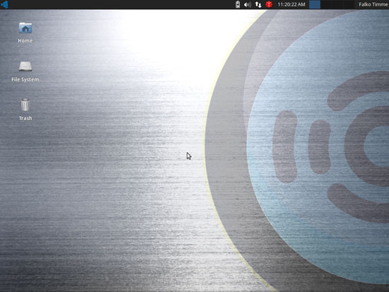The height and width of the screenshot is (292, 389).
Task: Click the "File System" desktop label
Action: pos(25,80)
